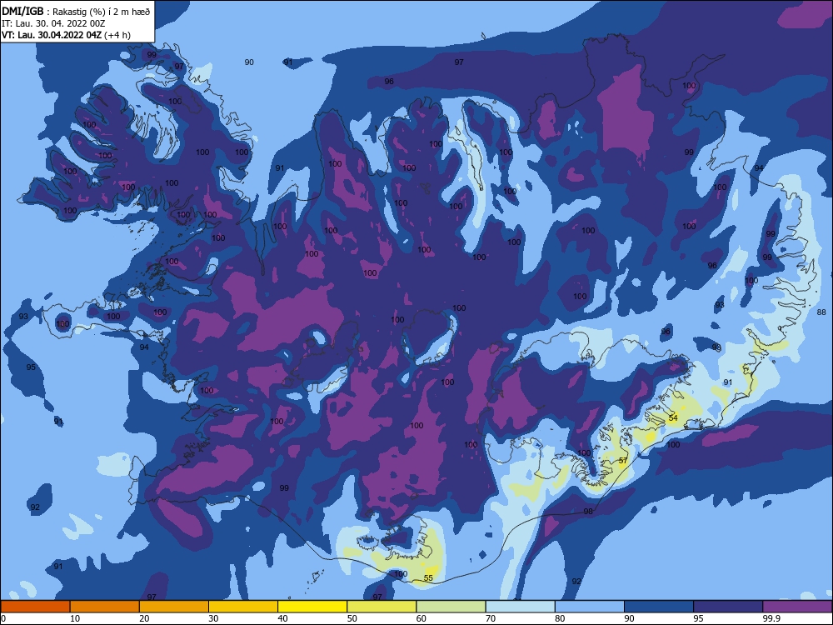Click the 'VT: Lau. 30.04.2022 04Z (+4 h)' line
This screenshot has width=833, height=625.
point(66,35)
